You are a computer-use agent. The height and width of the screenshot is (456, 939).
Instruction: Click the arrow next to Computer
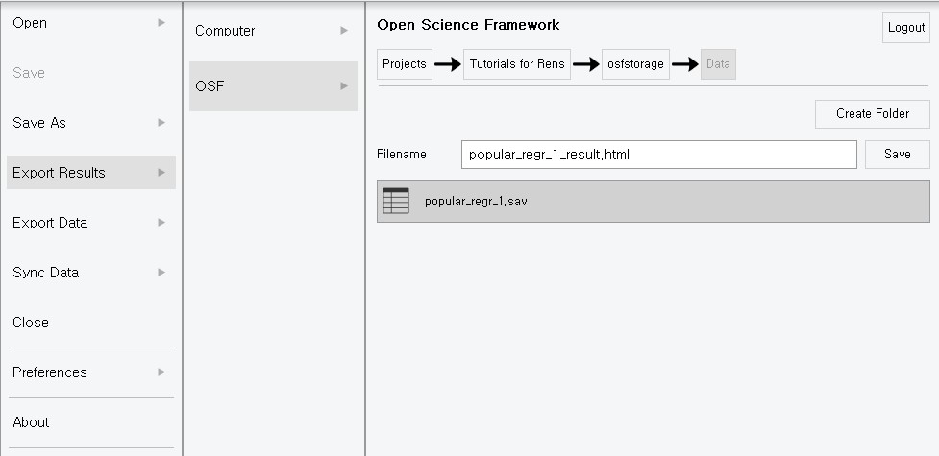click(x=344, y=31)
